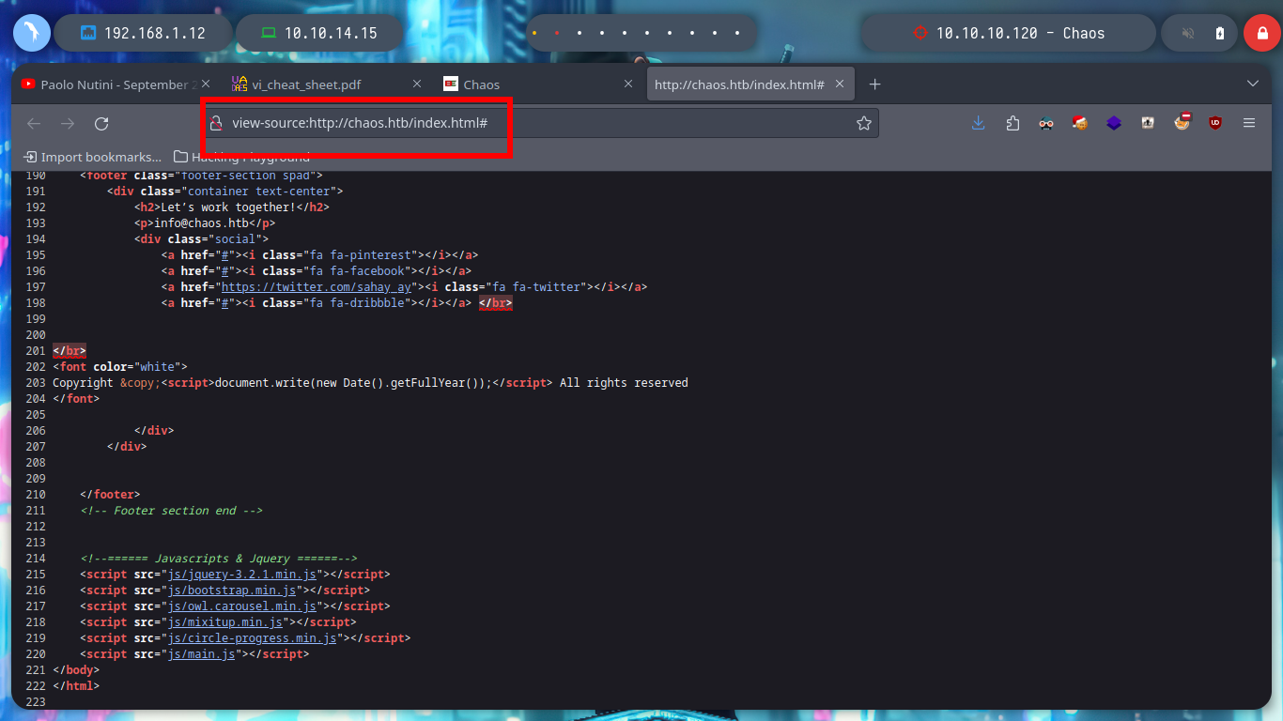
Task: Open the Hacking Playground bookmarks folder
Action: [242, 157]
